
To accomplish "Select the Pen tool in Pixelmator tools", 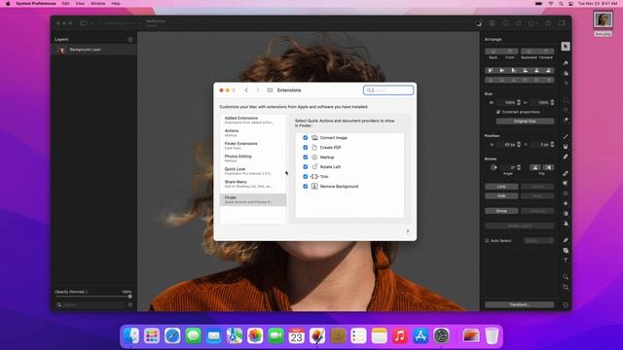I will [566, 240].
